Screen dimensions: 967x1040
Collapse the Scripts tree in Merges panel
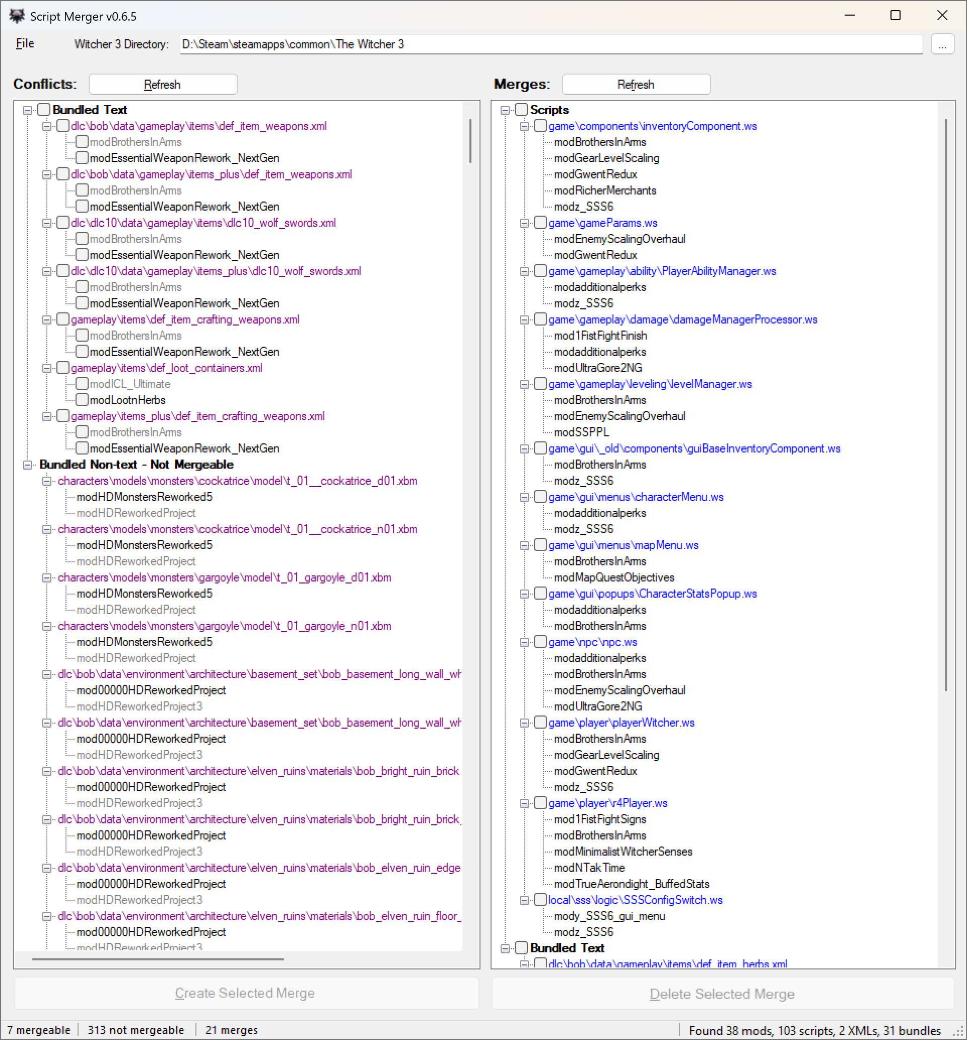(x=505, y=109)
